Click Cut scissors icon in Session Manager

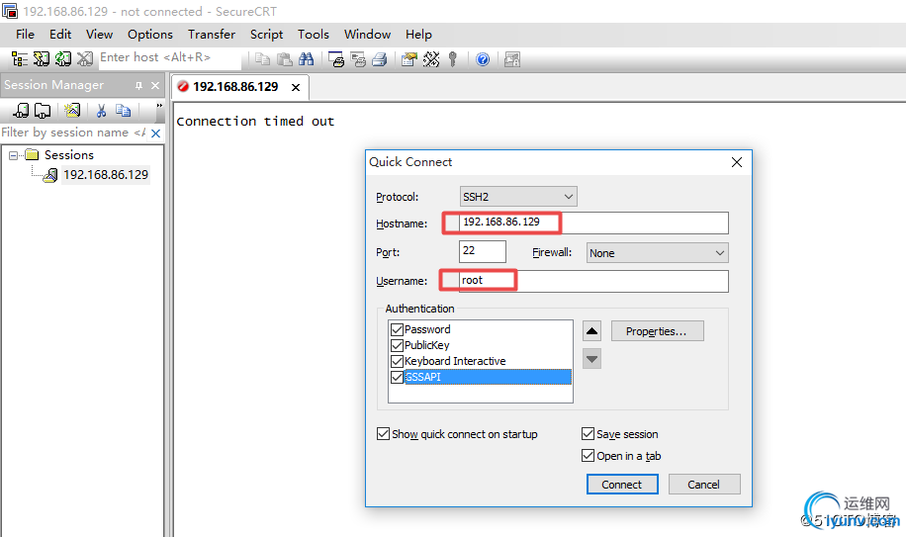101,111
